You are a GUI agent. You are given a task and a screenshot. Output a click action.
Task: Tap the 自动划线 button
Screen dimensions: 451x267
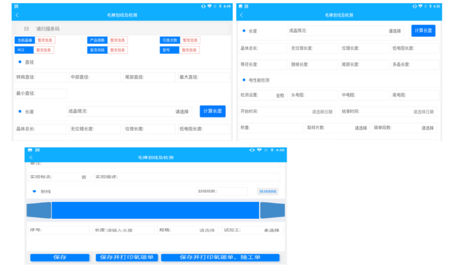point(268,191)
